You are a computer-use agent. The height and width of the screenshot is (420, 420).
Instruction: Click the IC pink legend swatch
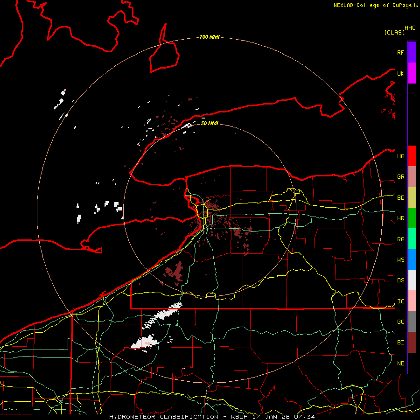(x=412, y=301)
